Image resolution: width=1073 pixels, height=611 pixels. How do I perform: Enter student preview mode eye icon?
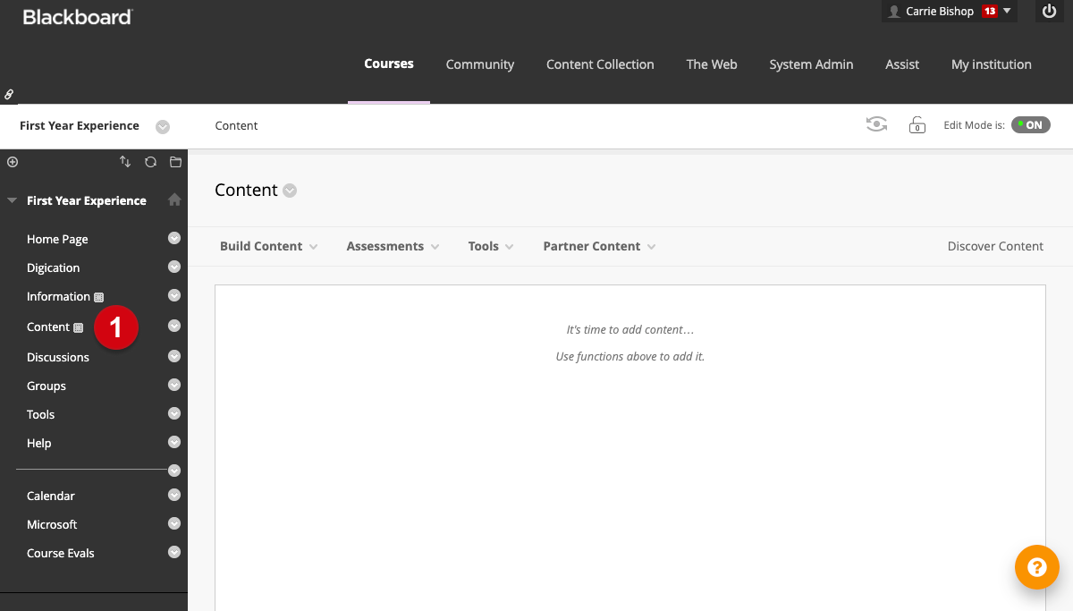pyautogui.click(x=876, y=125)
